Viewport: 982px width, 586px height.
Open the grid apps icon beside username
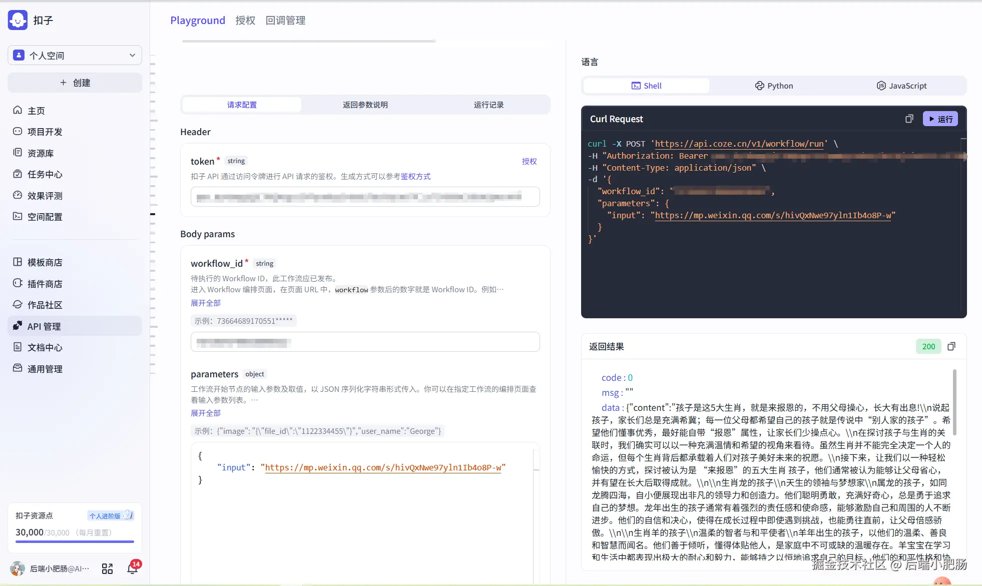(x=107, y=568)
